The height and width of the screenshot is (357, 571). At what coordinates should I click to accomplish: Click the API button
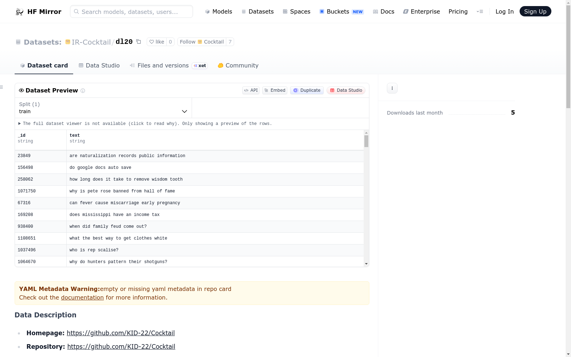tap(251, 90)
